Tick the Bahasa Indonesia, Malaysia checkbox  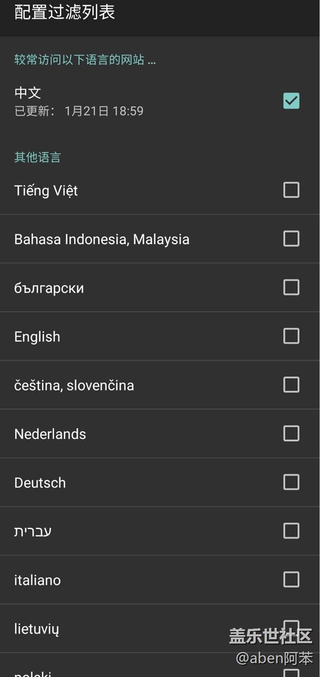tap(291, 239)
